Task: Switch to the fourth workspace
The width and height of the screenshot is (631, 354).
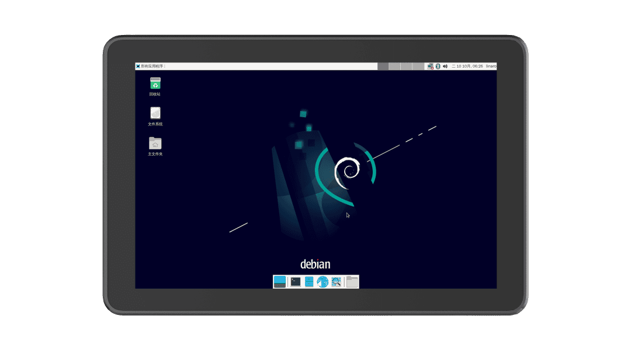Action: [418, 66]
